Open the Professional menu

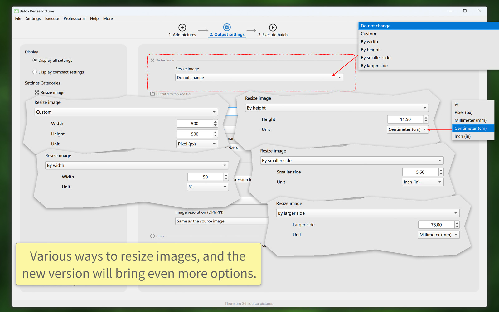pyautogui.click(x=75, y=18)
